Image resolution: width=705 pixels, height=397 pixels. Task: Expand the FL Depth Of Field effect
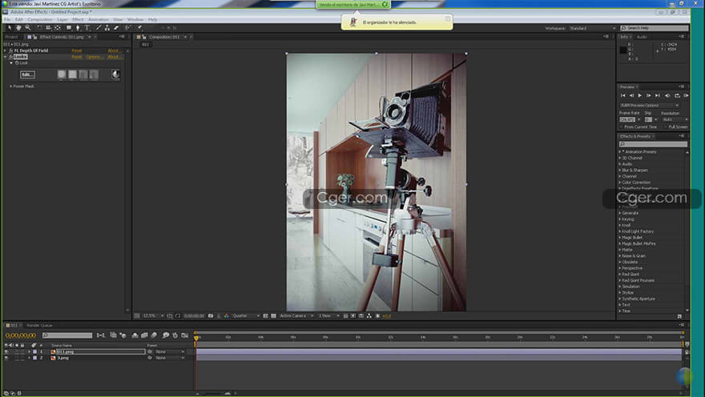(x=6, y=50)
